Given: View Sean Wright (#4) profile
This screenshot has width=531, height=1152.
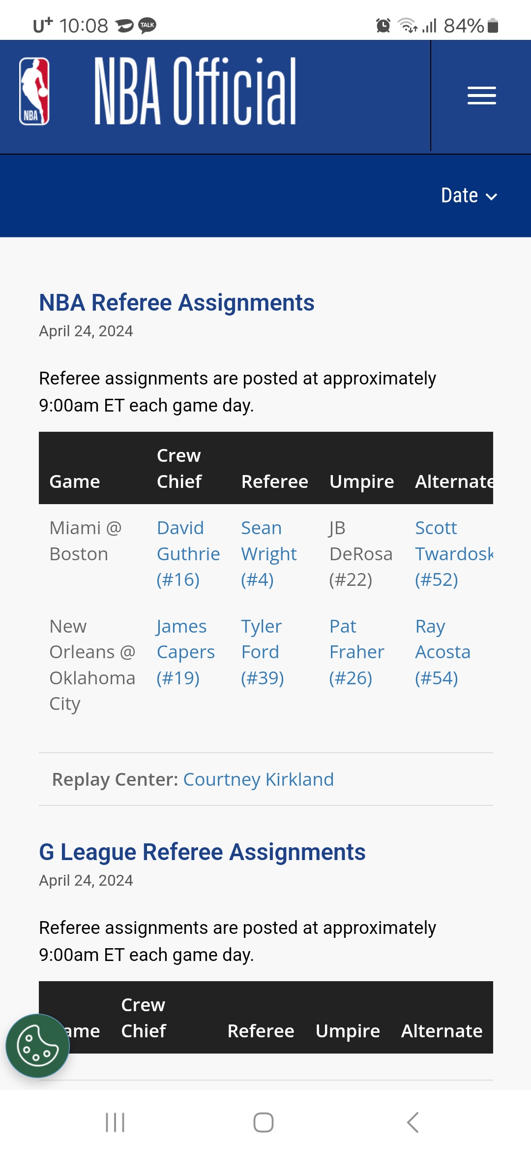Looking at the screenshot, I should [x=268, y=554].
